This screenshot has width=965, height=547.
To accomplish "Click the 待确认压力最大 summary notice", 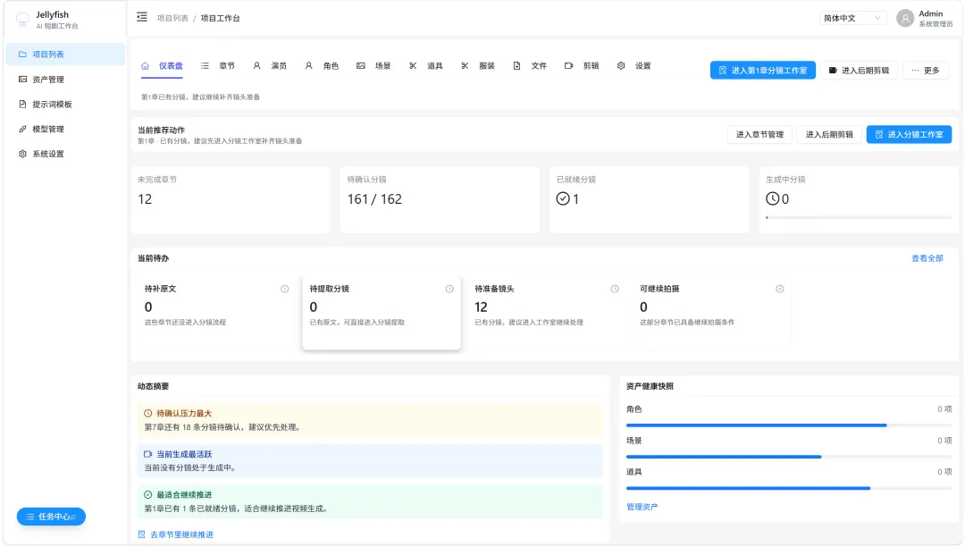I will point(370,420).
